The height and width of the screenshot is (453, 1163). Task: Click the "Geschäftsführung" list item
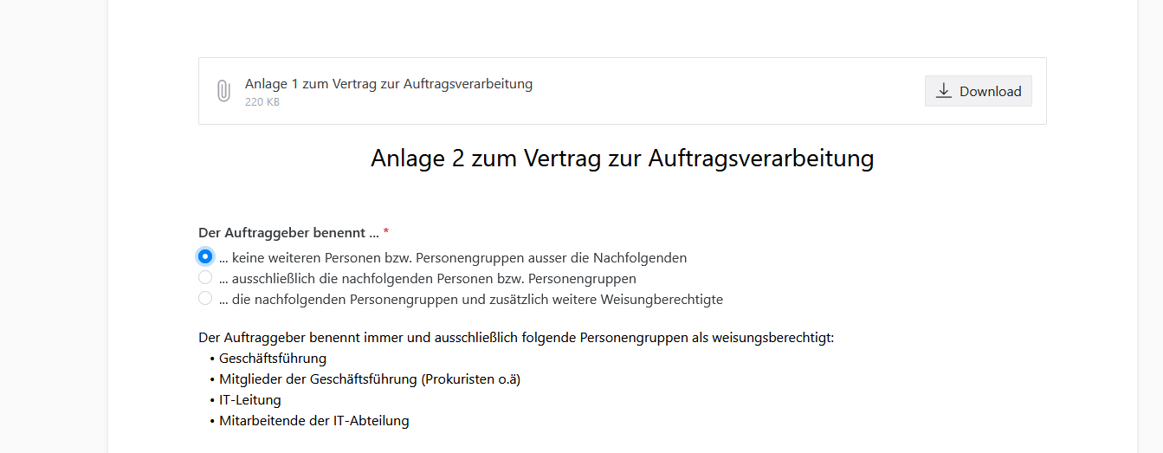[x=273, y=359]
